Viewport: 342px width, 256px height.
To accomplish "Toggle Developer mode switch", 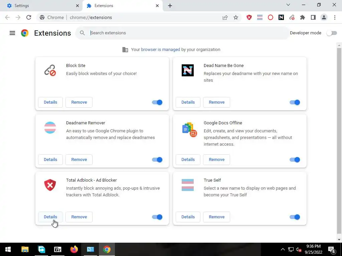I will [332, 33].
